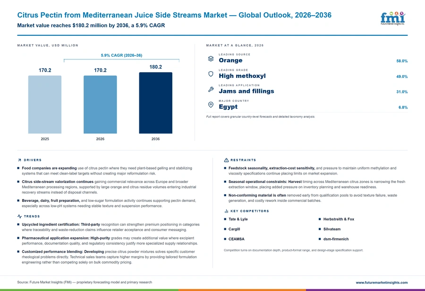Image resolution: width=425 pixels, height=291 pixels.
Task: Click the wrench icon beside Jams and fillings
Action: 211,89
